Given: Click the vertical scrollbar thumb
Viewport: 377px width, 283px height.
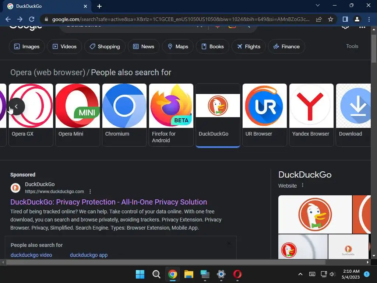Looking at the screenshot, I should coord(374,49).
